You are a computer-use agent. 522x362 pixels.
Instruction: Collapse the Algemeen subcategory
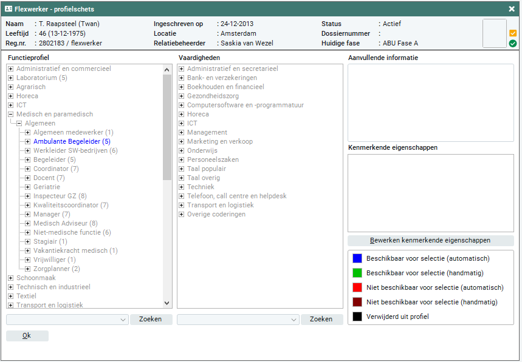coord(19,123)
